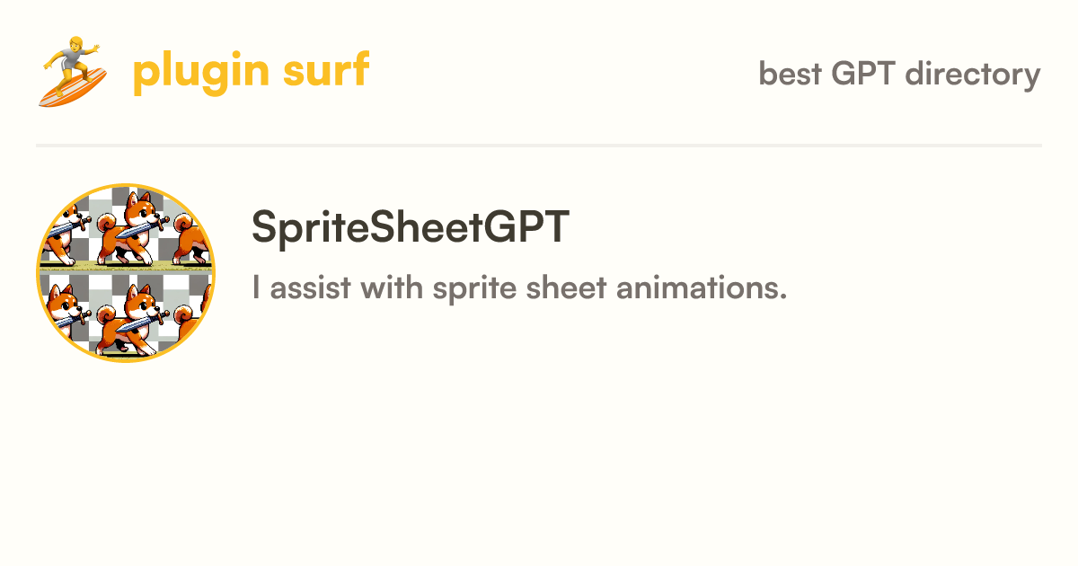Click the horizontal divider line below header
The width and height of the screenshot is (1078, 566).
539,145
